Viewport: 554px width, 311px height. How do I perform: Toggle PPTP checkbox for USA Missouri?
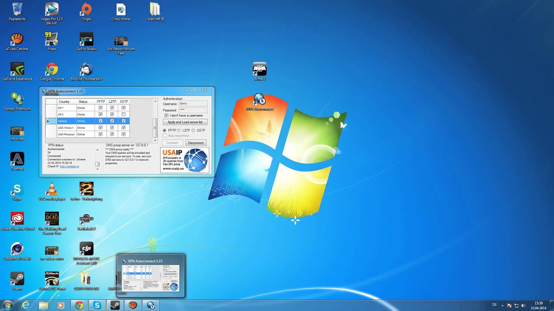coord(100,134)
